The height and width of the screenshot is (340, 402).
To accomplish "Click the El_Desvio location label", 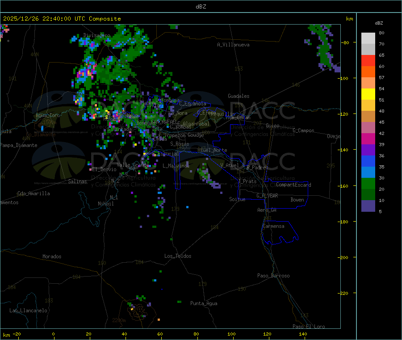I will pos(105,169).
